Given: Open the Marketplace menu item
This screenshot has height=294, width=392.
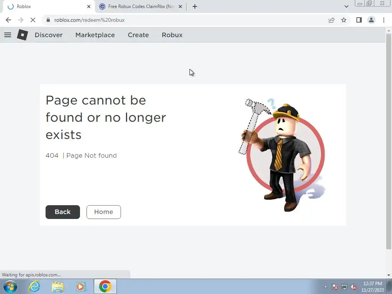Looking at the screenshot, I should pos(95,35).
